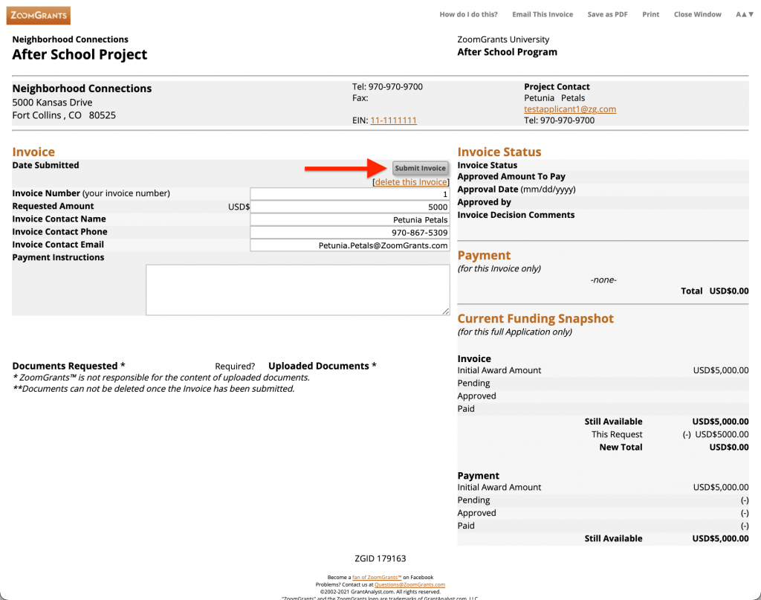Select the 'Tel: 970-970-9700' organization phone
The height and width of the screenshot is (600, 761).
387,86
